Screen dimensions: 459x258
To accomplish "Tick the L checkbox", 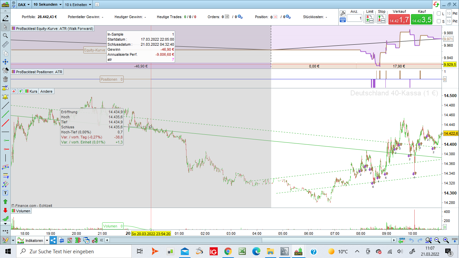I will tap(439, 13).
